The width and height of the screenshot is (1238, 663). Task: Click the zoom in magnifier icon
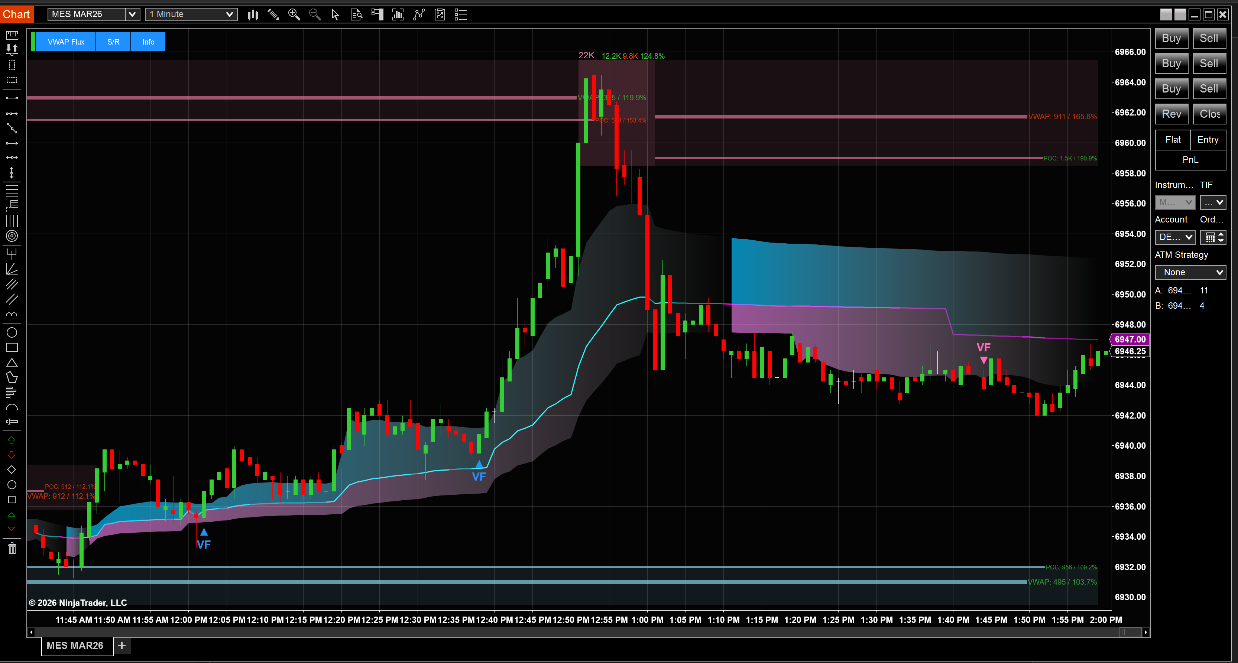coord(294,14)
